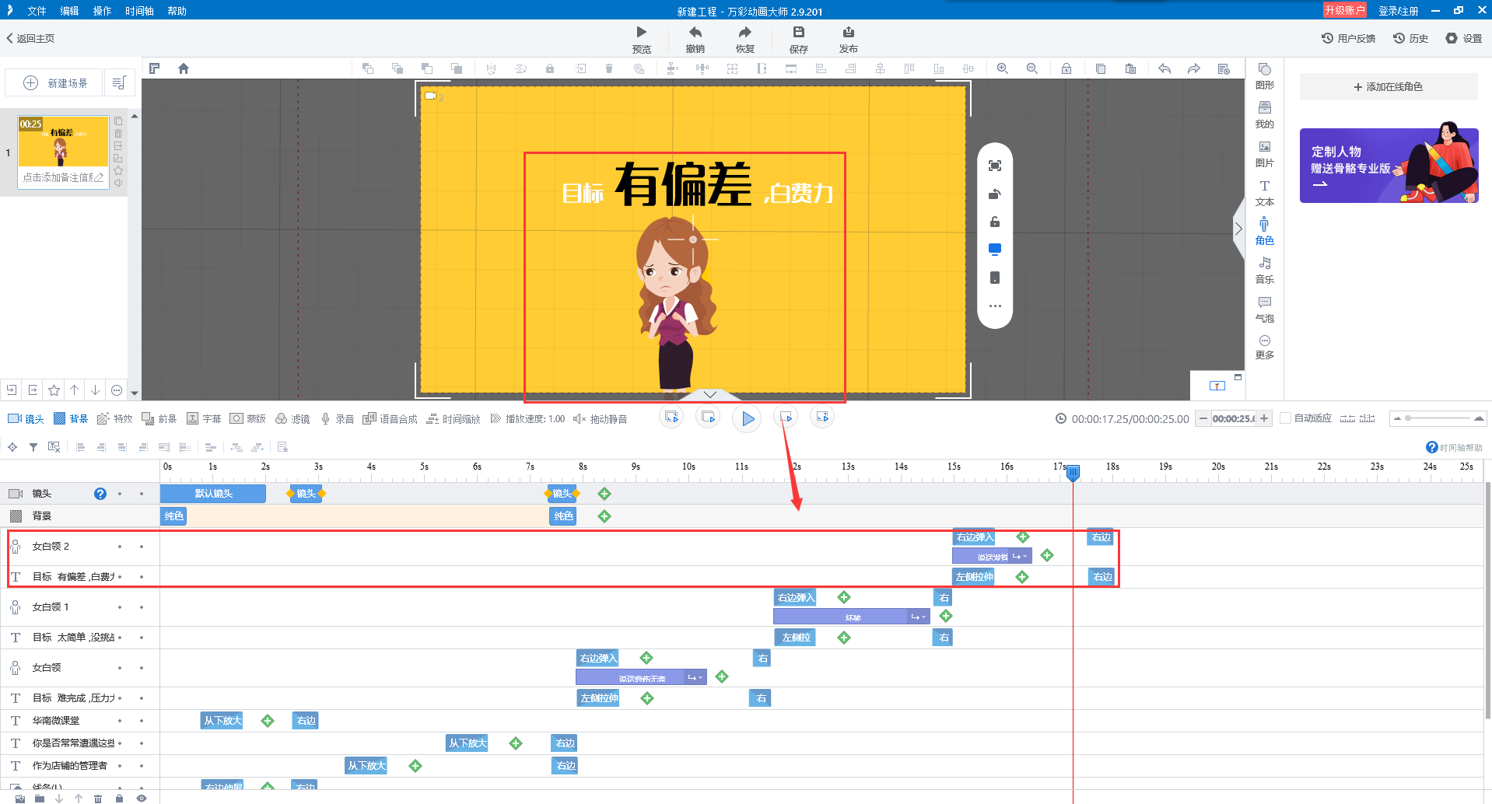
Task: Open the 文件 menu
Action: pos(37,11)
